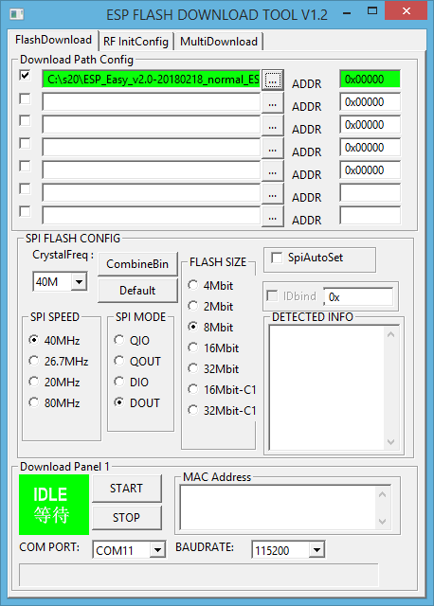Click the green IDLE status indicator
This screenshot has height=606, width=434.
(54, 505)
